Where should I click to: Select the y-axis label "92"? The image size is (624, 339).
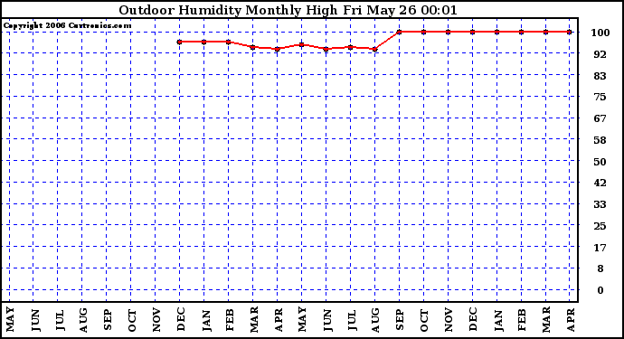[x=600, y=54]
